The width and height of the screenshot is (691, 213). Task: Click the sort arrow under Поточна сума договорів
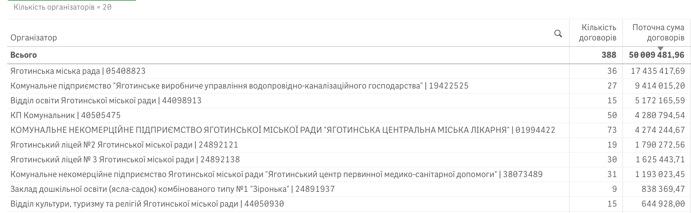click(x=660, y=48)
